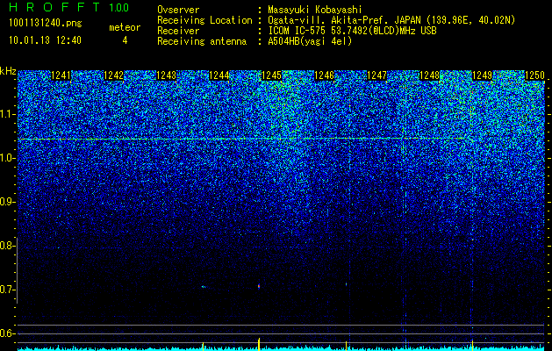Click the meteor count label
The width and height of the screenshot is (552, 351).
125,27
